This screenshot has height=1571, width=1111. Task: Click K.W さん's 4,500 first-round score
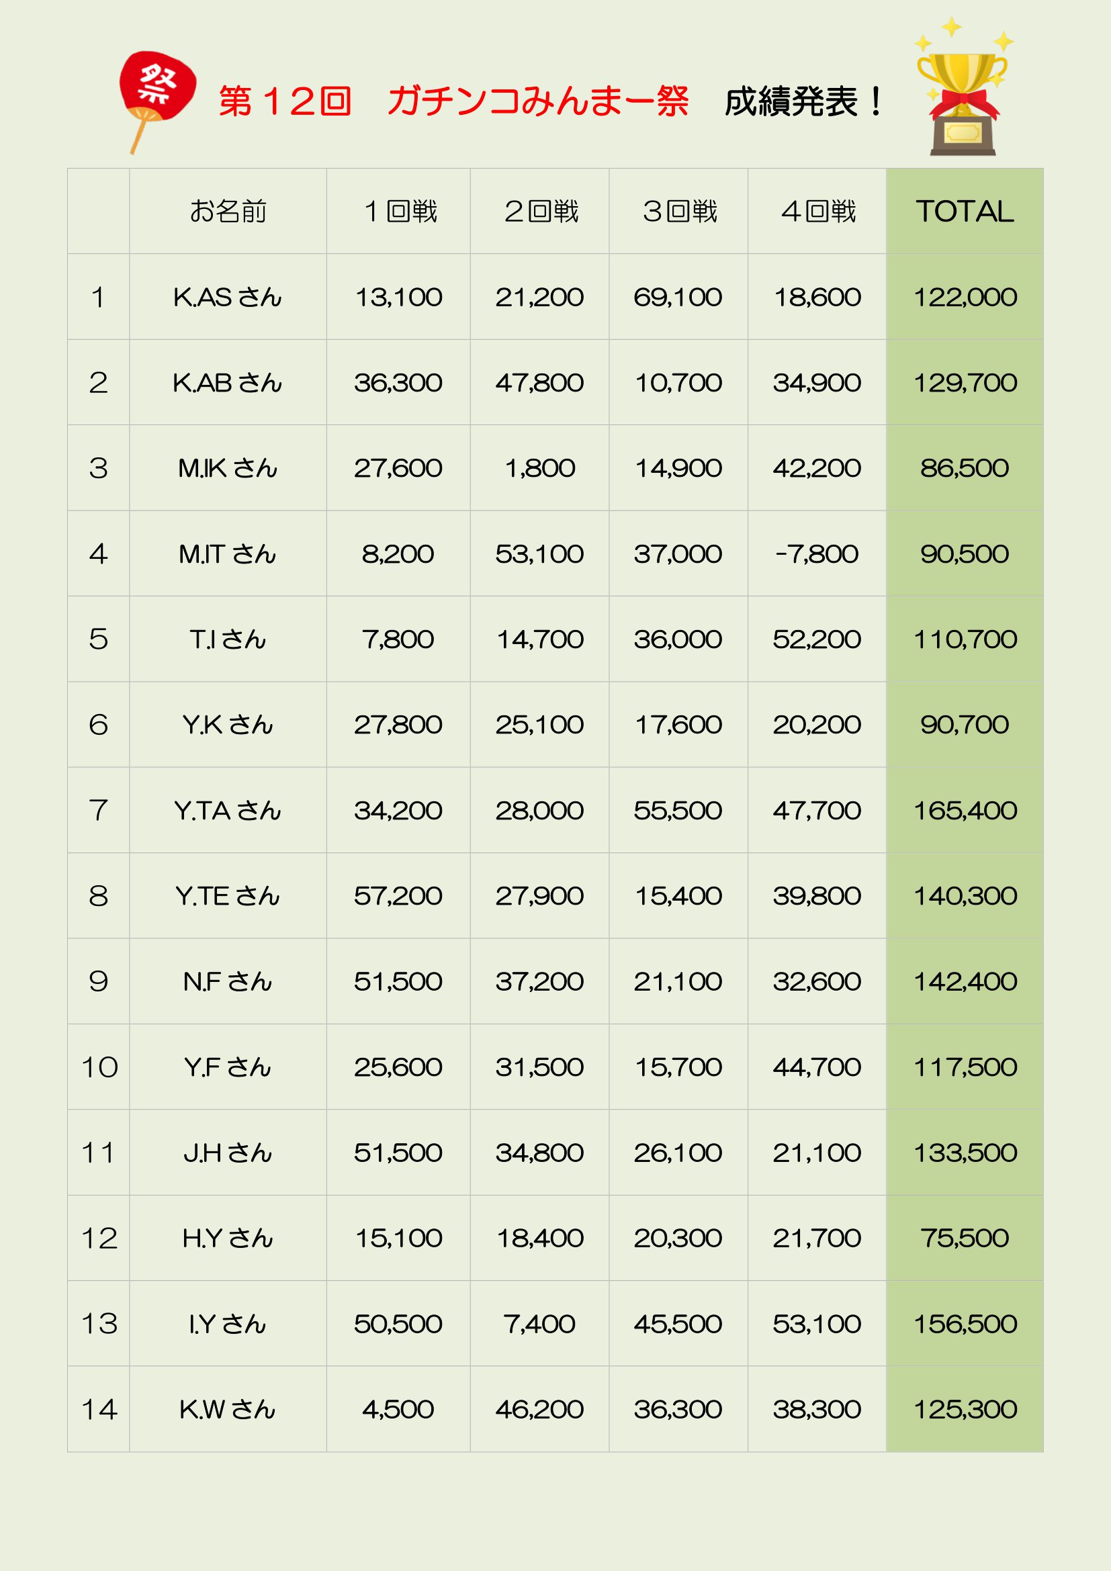(398, 1410)
